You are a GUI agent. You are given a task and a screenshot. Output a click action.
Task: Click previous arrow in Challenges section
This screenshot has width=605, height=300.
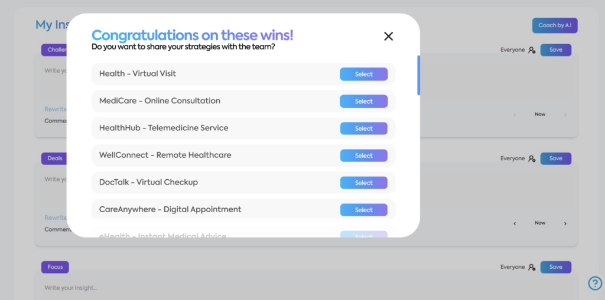(515, 115)
